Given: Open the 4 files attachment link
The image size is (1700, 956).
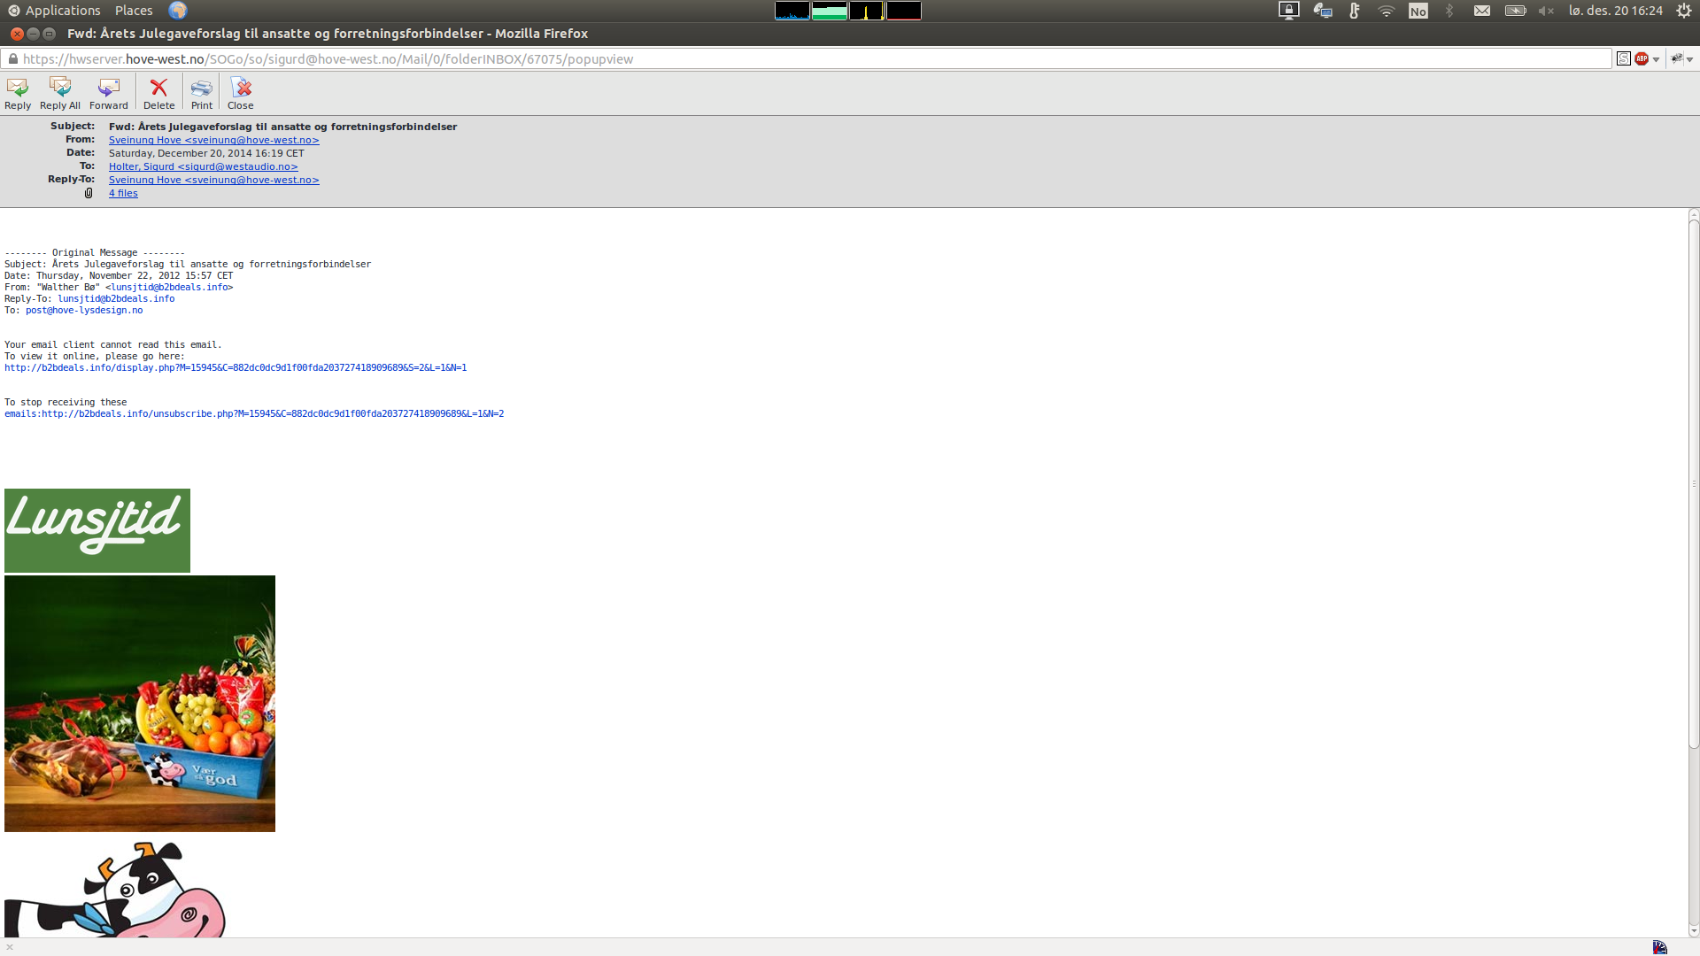Looking at the screenshot, I should [123, 193].
